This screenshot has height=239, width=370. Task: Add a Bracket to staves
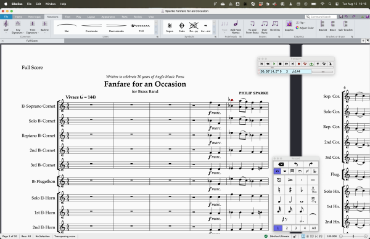[323, 26]
